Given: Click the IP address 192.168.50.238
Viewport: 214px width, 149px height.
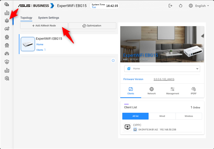Looking at the screenshot, I should coord(168,130).
